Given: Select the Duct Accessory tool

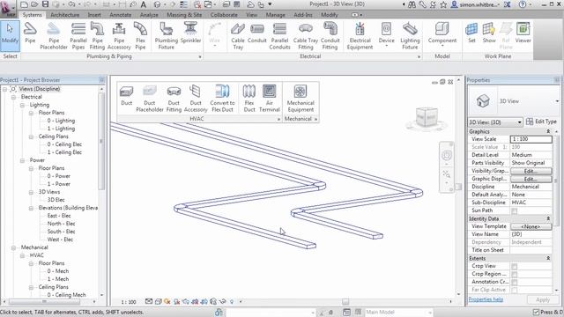Looking at the screenshot, I should [196, 99].
